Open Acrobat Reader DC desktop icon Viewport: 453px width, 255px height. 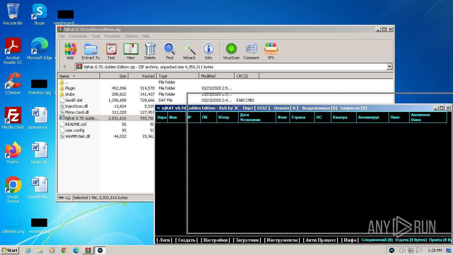click(13, 51)
